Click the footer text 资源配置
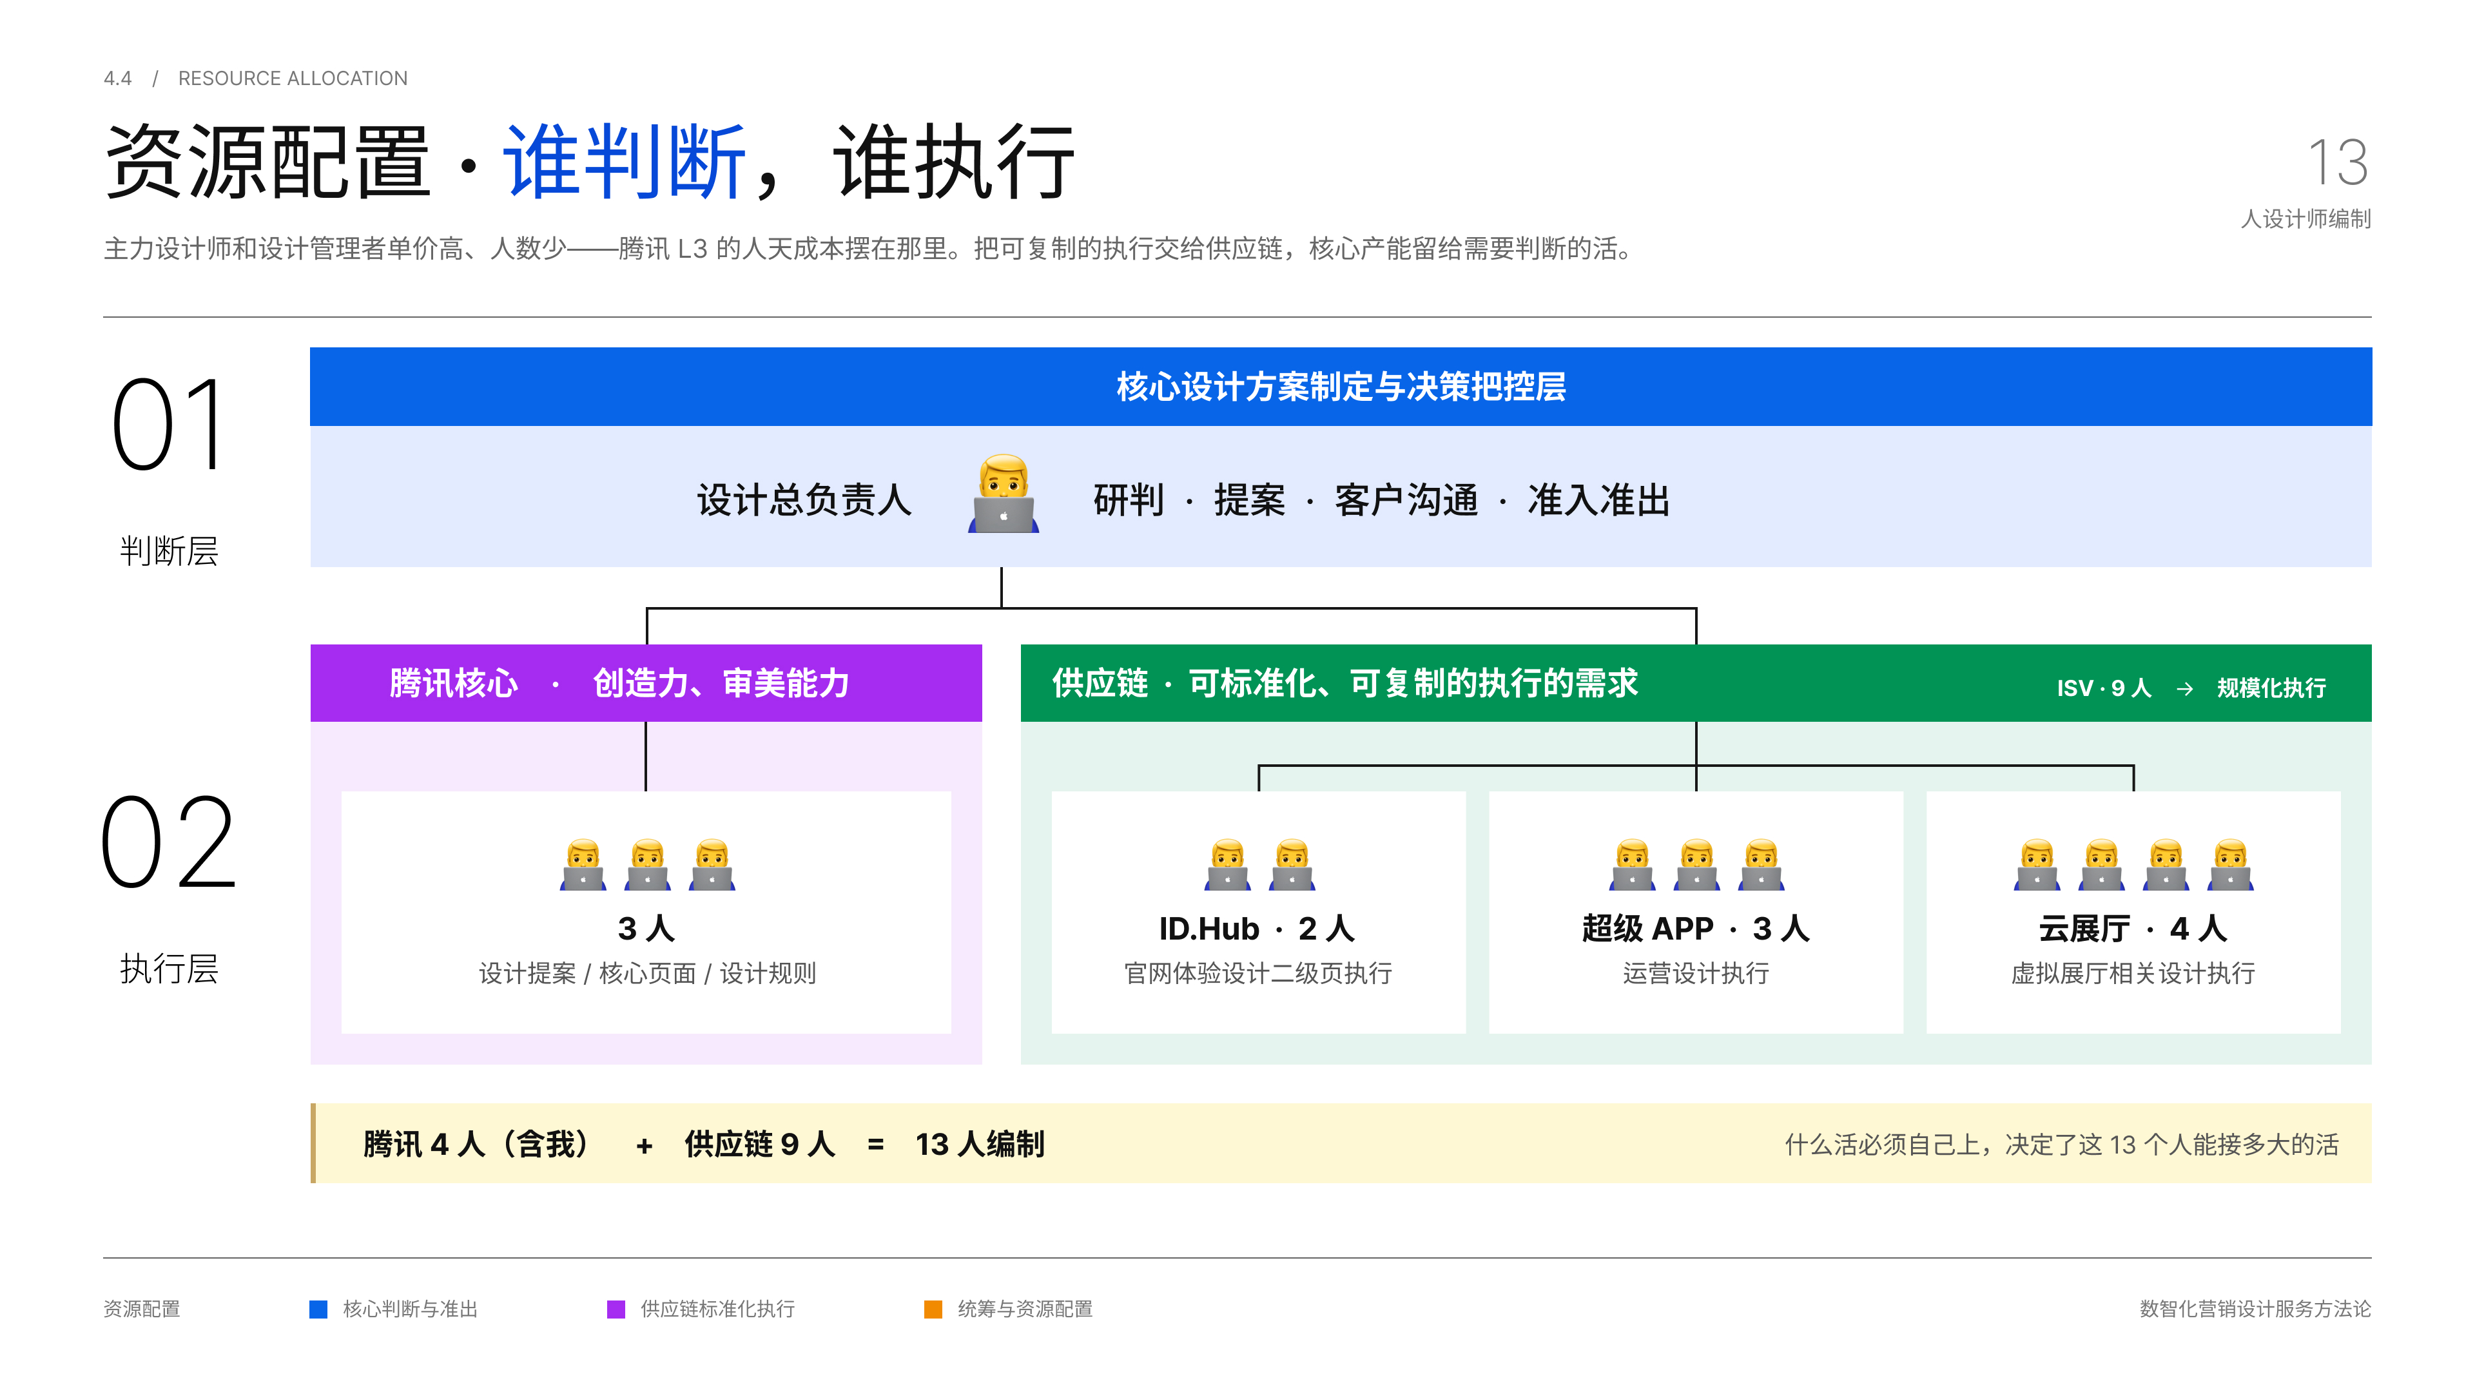2475x1392 pixels. point(141,1308)
